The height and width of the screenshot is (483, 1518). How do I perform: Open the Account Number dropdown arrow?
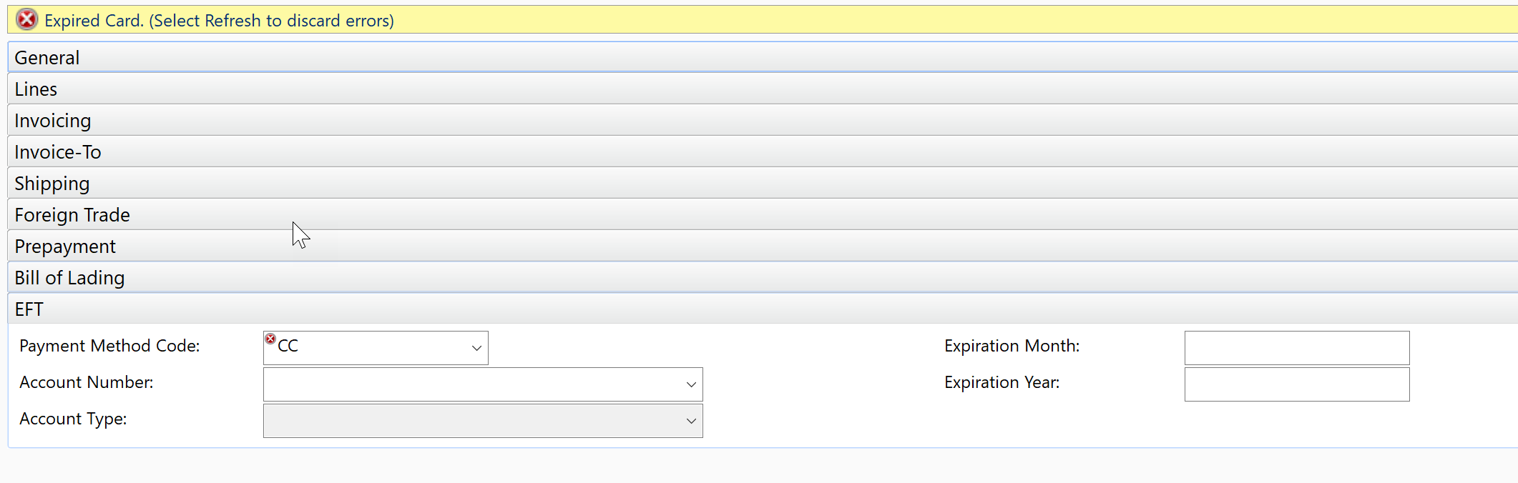[x=691, y=384]
